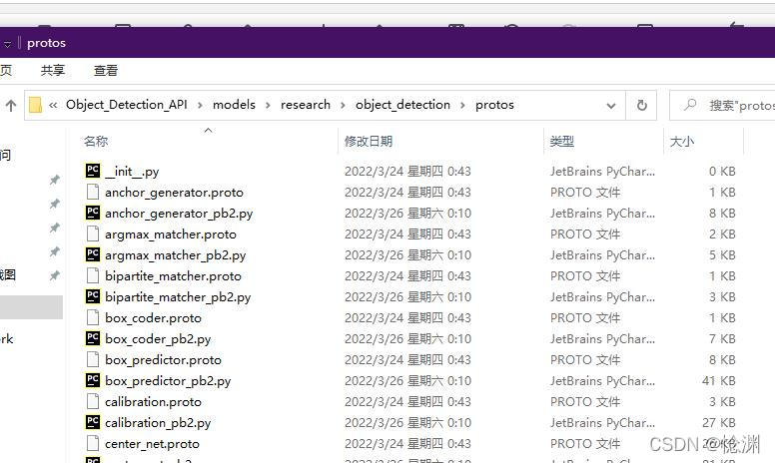Click the protos breadcrumb segment

[x=494, y=105]
